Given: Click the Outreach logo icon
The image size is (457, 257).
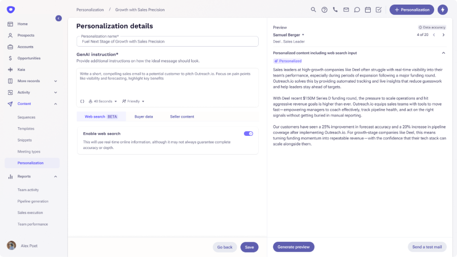Looking at the screenshot, I should point(11,10).
